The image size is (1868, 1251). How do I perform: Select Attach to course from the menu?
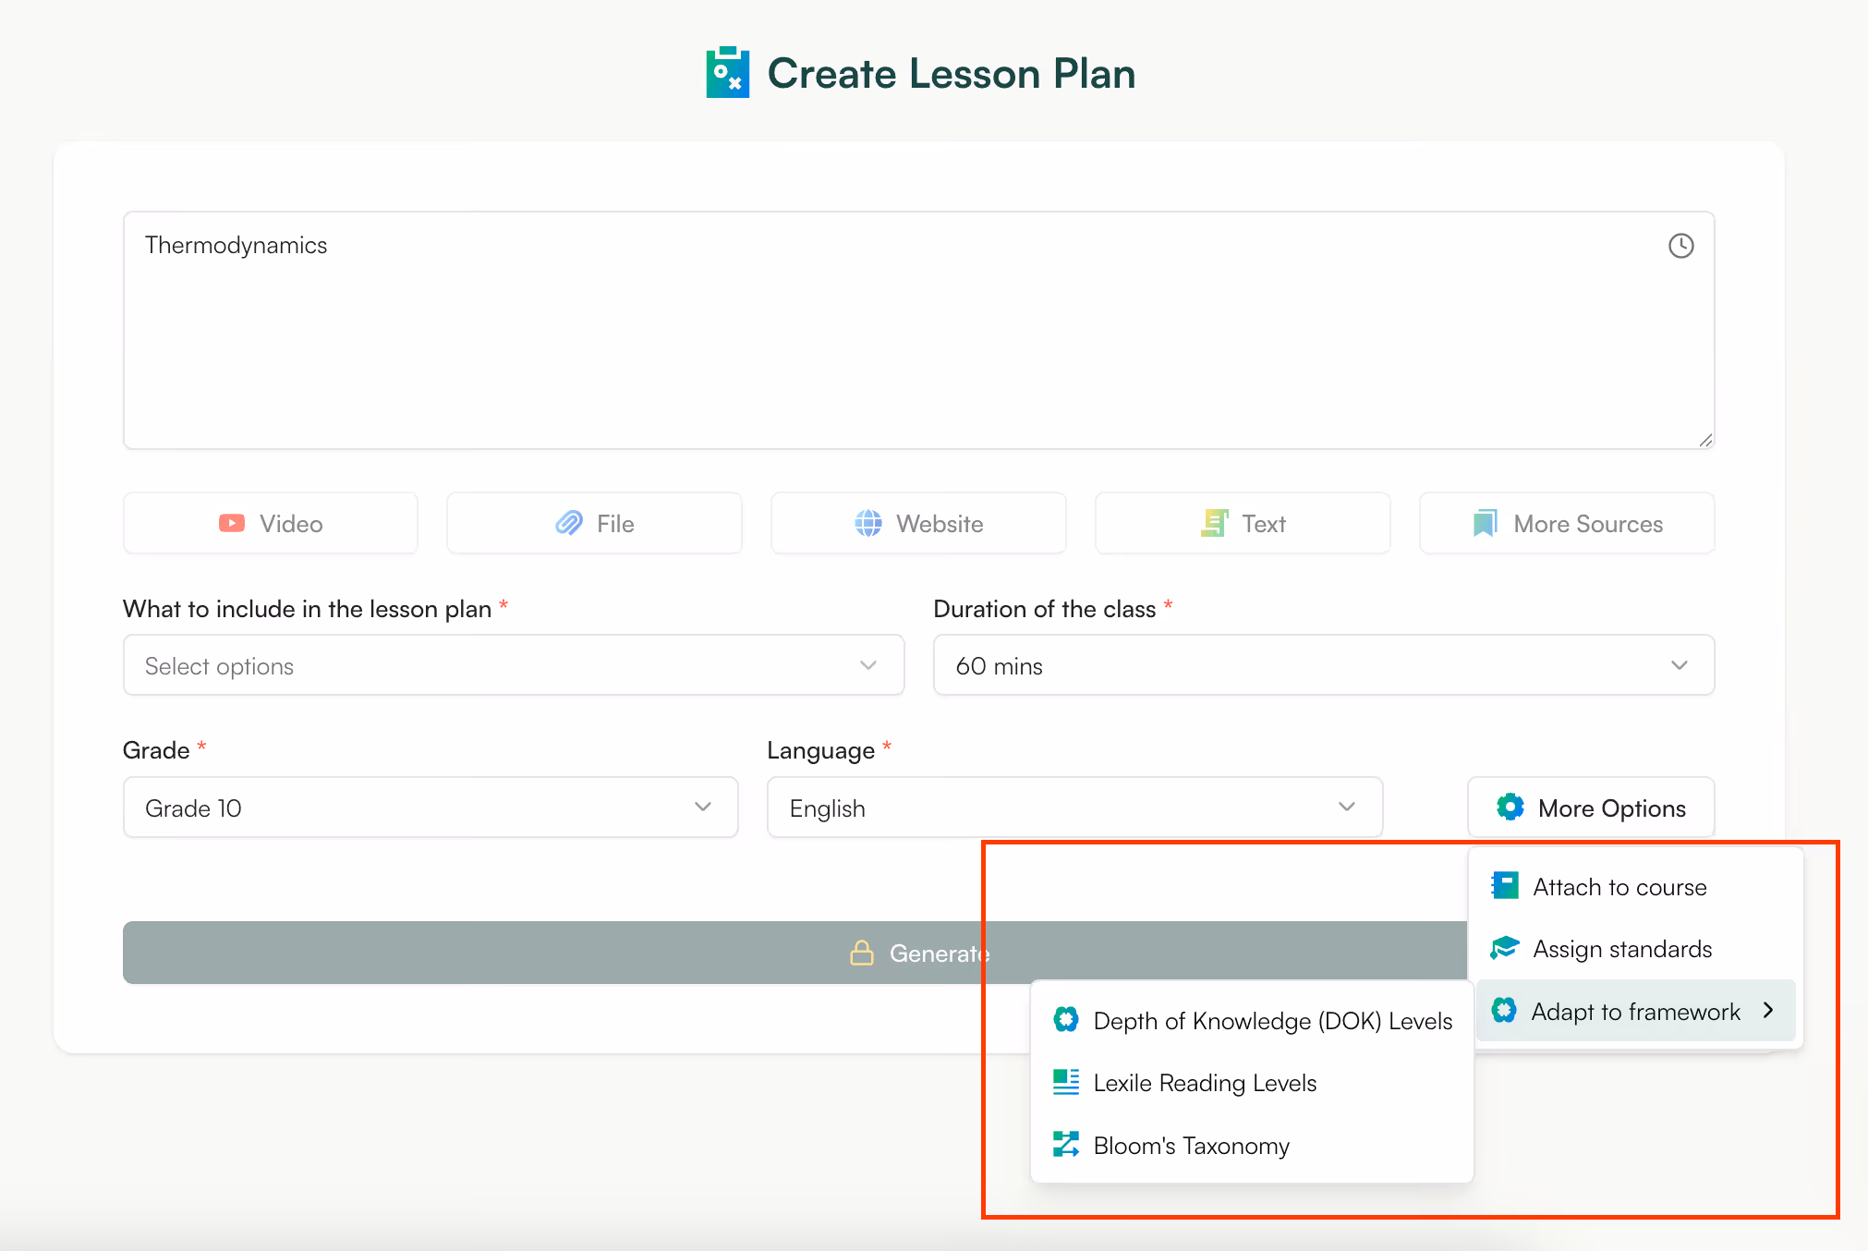1619,886
